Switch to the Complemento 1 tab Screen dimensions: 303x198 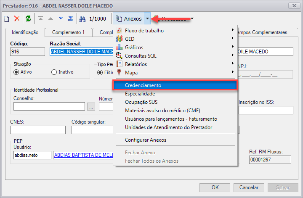tap(68, 32)
